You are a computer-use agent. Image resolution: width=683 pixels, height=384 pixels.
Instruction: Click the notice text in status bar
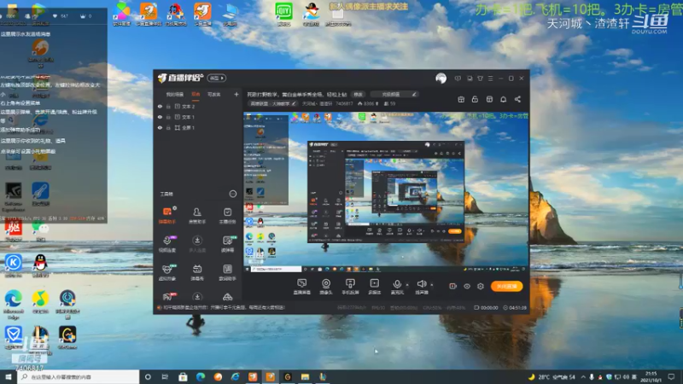[225, 307]
